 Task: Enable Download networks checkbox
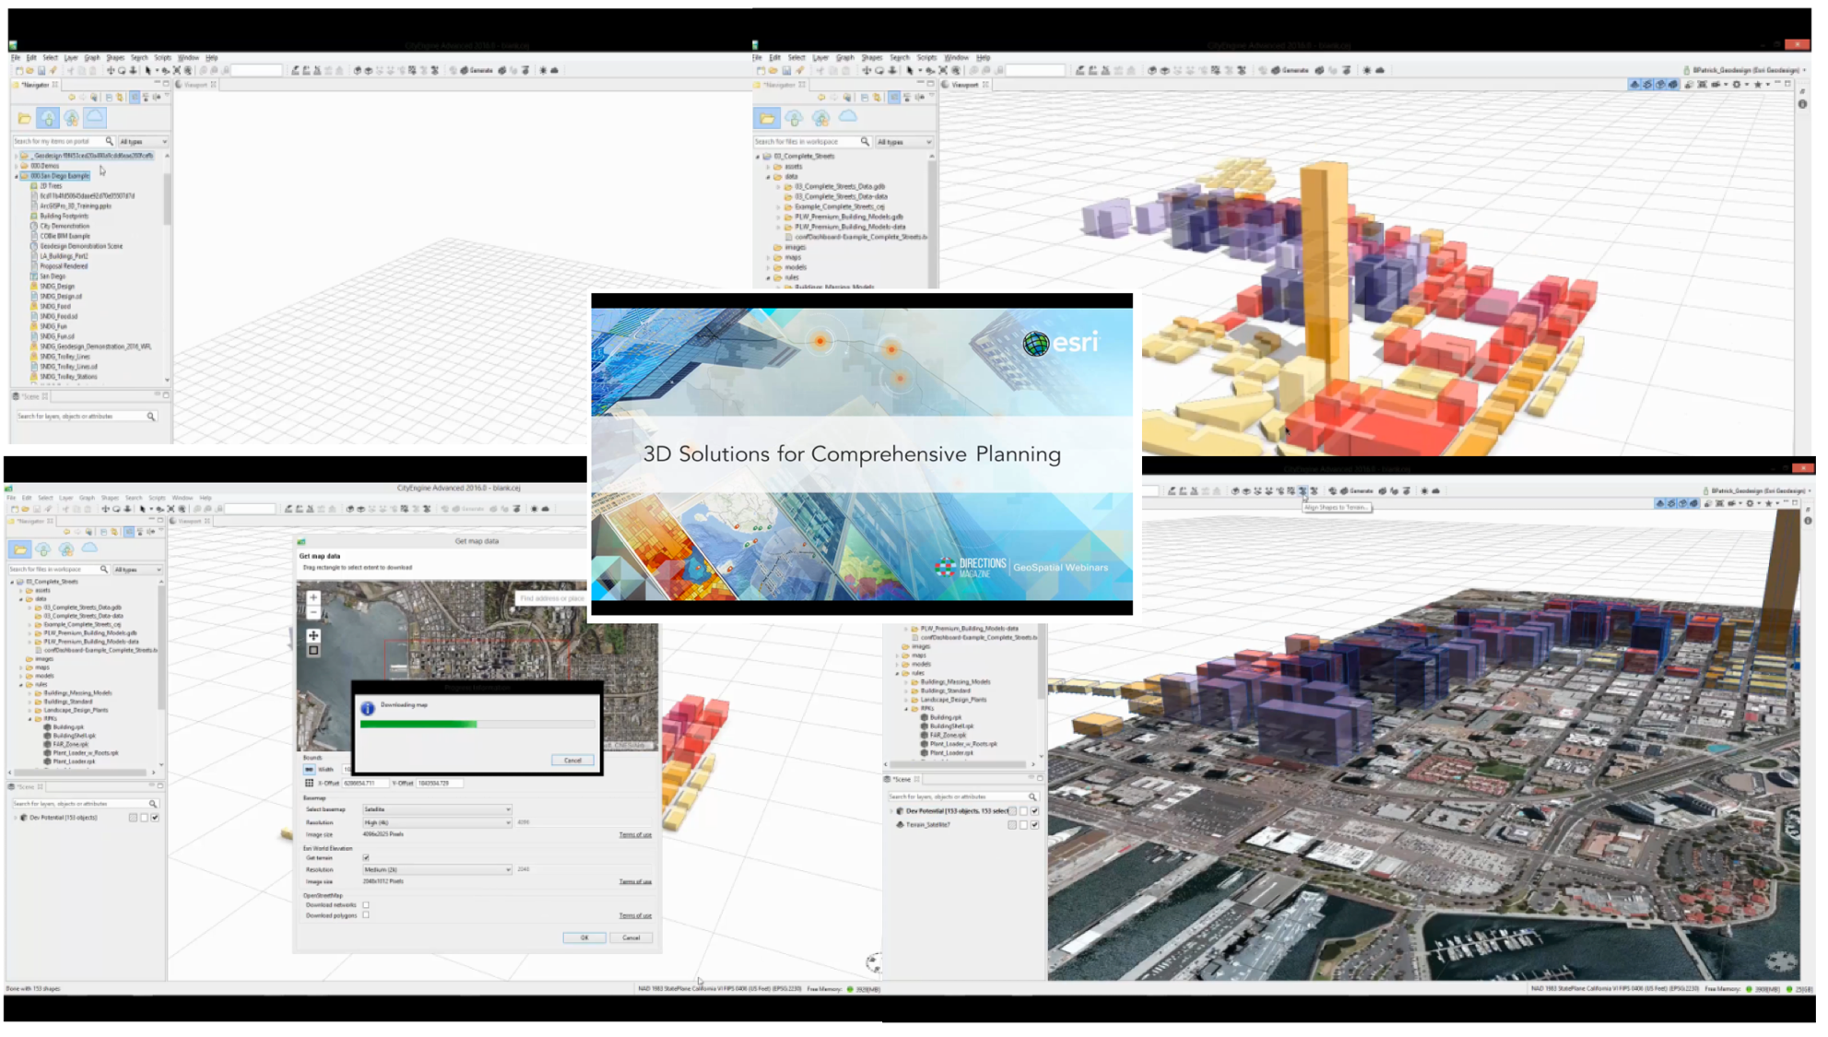click(x=366, y=905)
